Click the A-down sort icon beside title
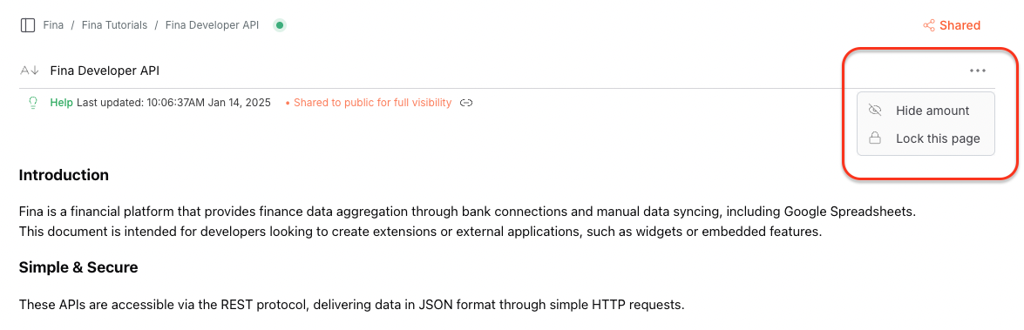Viewport: 1024px width, 330px height. click(x=30, y=71)
